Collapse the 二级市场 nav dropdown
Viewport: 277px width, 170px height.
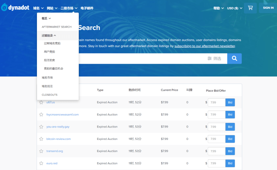pyautogui.click(x=69, y=8)
